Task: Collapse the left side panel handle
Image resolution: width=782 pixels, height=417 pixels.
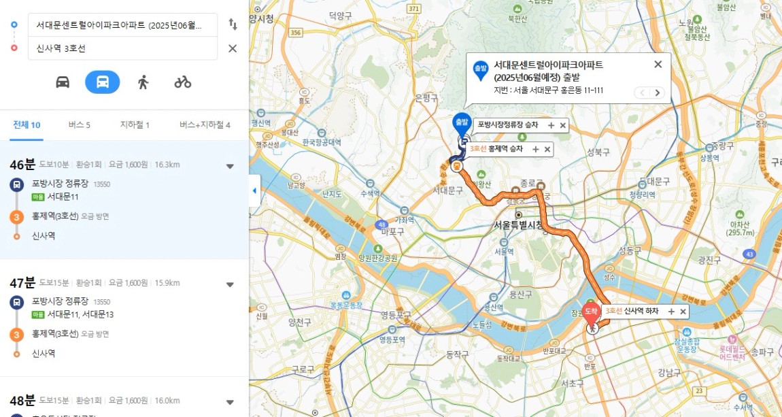Action: tap(254, 190)
